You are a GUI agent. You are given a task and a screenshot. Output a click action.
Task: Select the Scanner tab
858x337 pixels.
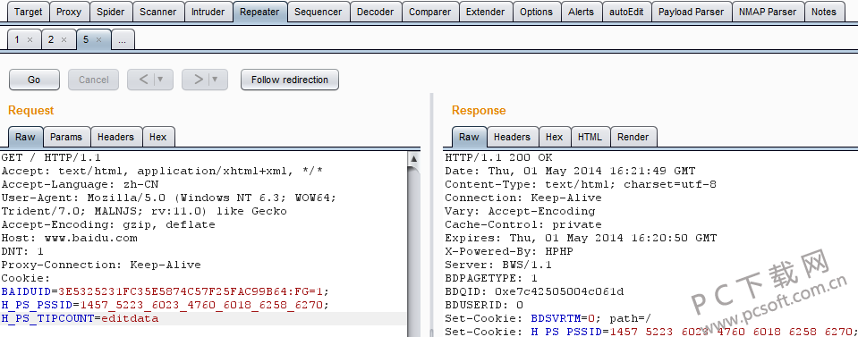coord(158,12)
